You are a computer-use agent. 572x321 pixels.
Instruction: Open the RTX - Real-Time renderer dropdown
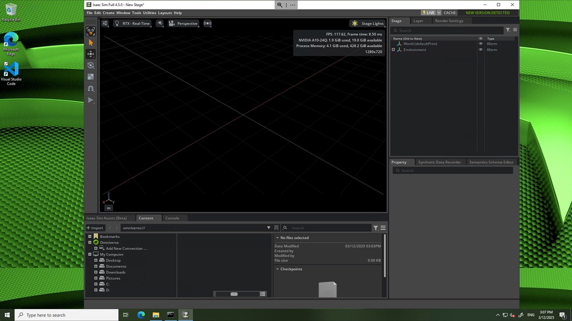[x=132, y=24]
